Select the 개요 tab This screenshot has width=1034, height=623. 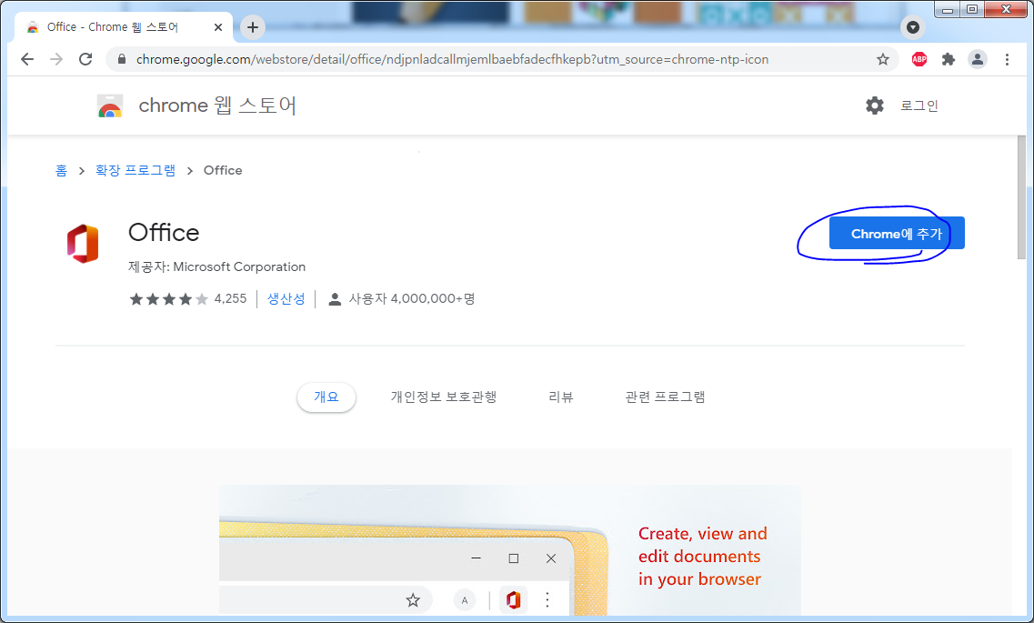click(326, 397)
